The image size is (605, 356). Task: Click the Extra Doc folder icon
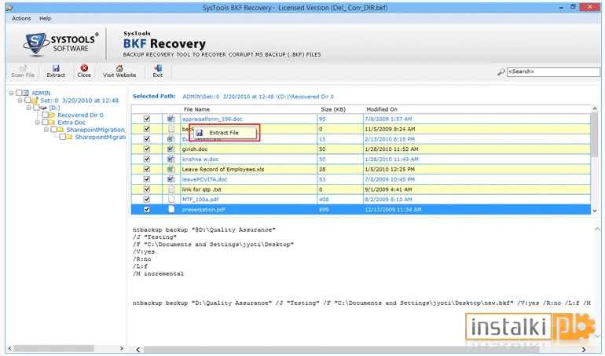pyautogui.click(x=52, y=123)
